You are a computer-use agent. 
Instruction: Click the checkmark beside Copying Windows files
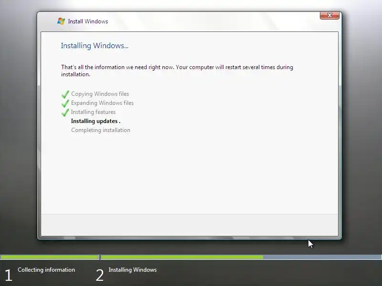click(x=65, y=94)
